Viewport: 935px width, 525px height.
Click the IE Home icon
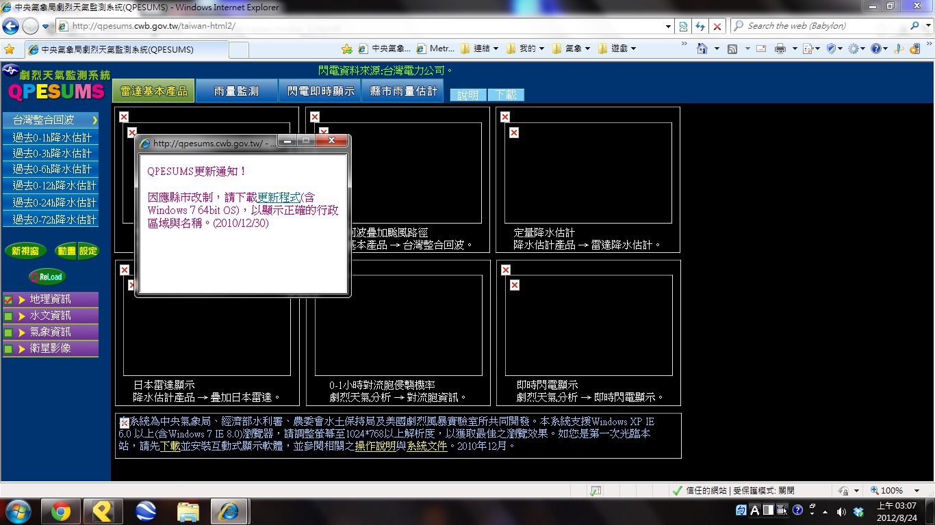tap(702, 49)
